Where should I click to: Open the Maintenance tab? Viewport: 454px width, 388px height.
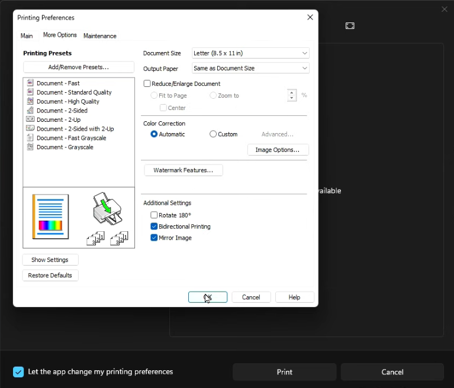click(x=100, y=36)
